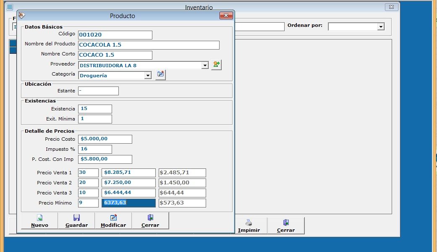Close the Producto dialog window

tap(226, 16)
